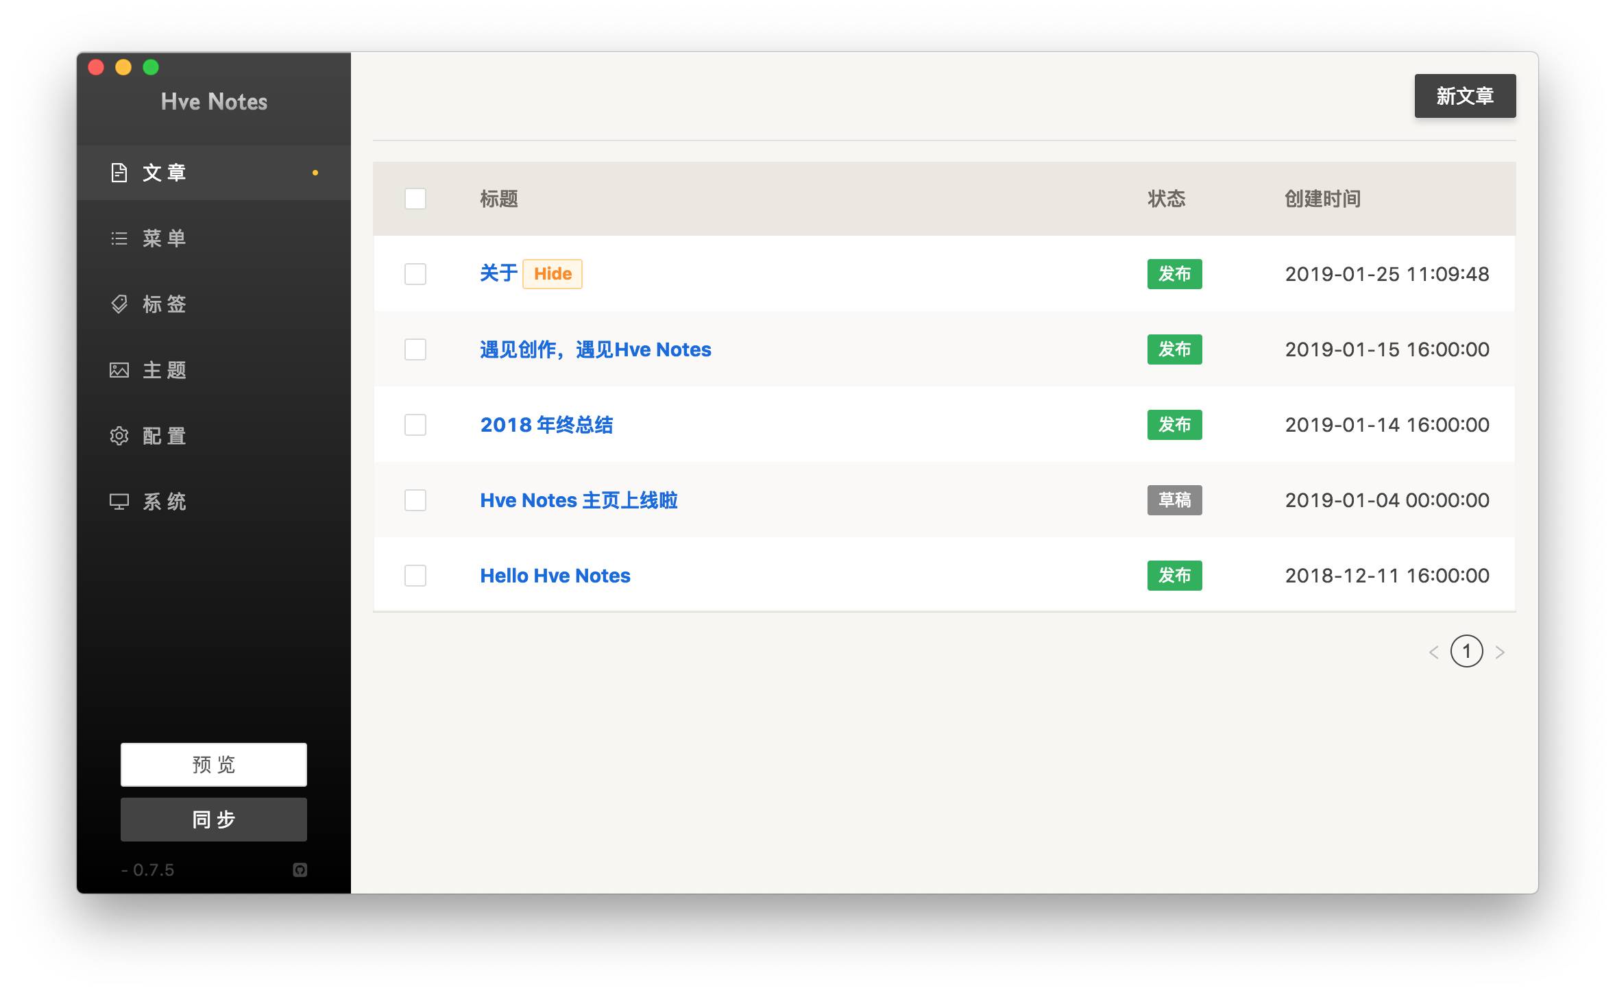Create a new post with 新文章 button
The height and width of the screenshot is (995, 1615).
tap(1465, 96)
